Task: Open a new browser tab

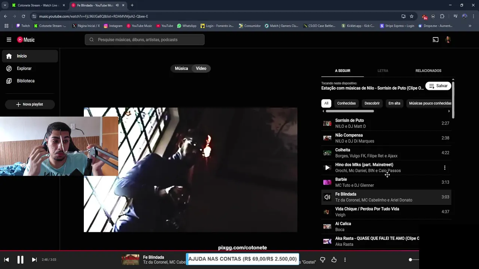Action: [x=132, y=5]
